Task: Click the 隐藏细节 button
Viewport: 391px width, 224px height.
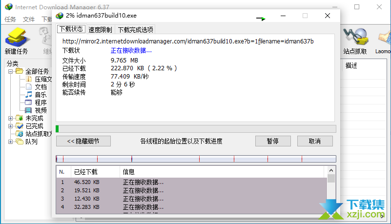Action: tap(83, 141)
